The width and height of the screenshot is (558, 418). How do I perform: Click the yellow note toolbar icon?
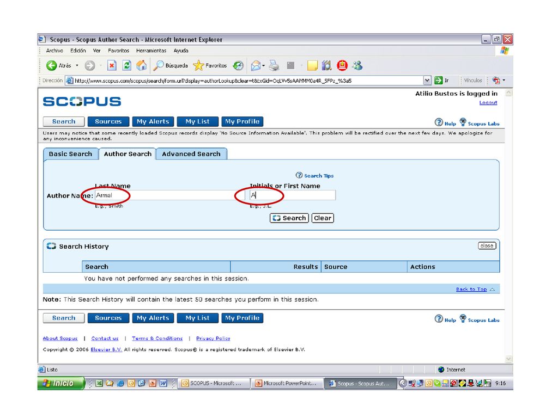coord(312,65)
